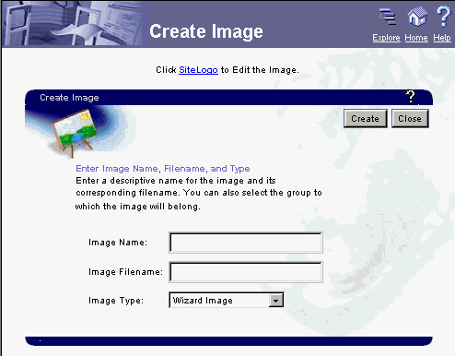This screenshot has width=455, height=356.
Task: Expand the Wizard Image dropdown arrow
Action: click(x=275, y=301)
